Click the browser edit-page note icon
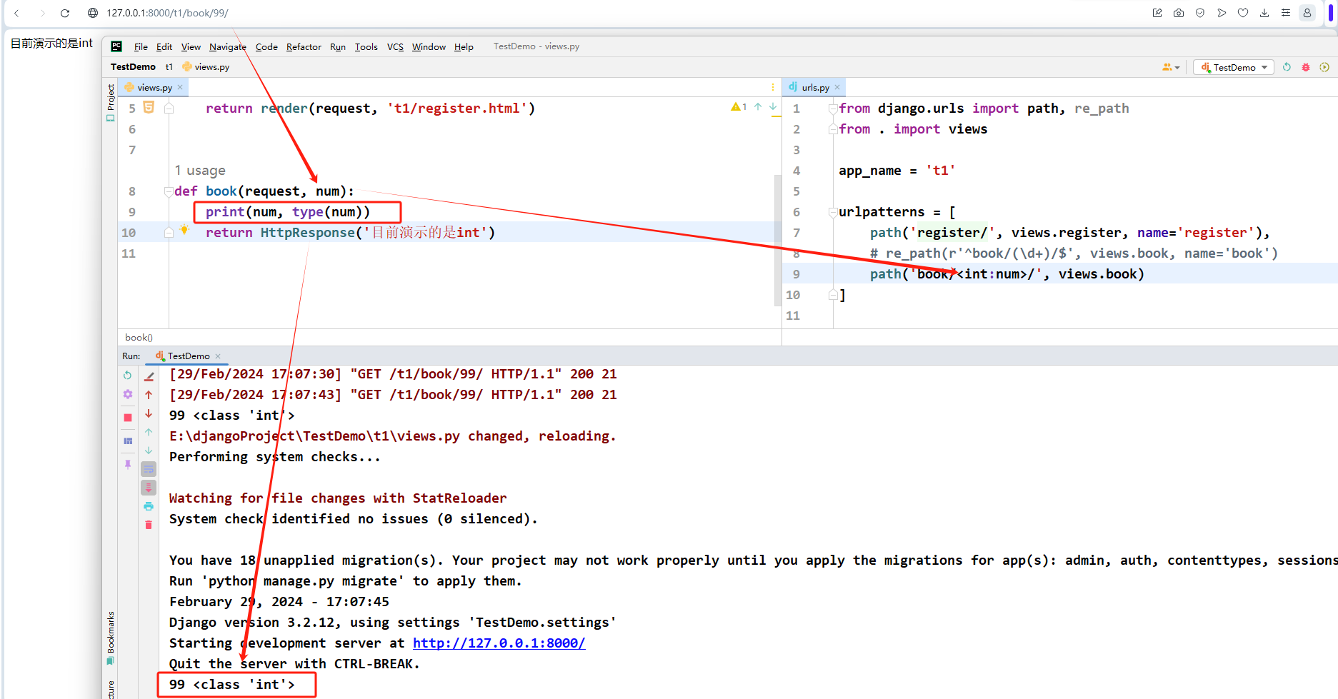 click(x=1157, y=13)
